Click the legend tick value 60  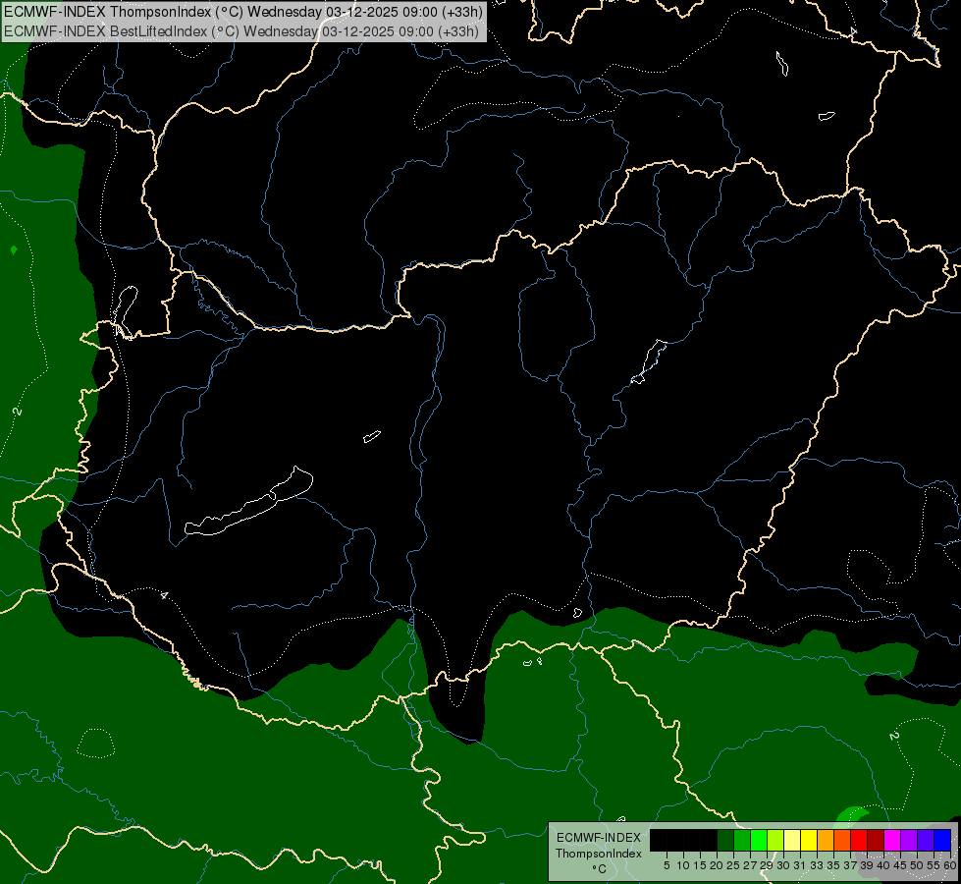point(950,865)
